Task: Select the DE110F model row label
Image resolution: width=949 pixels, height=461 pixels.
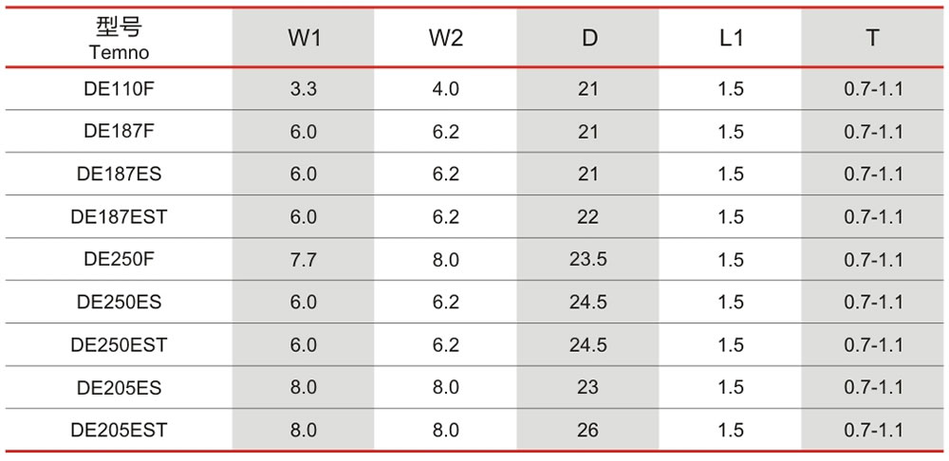Action: tap(119, 89)
